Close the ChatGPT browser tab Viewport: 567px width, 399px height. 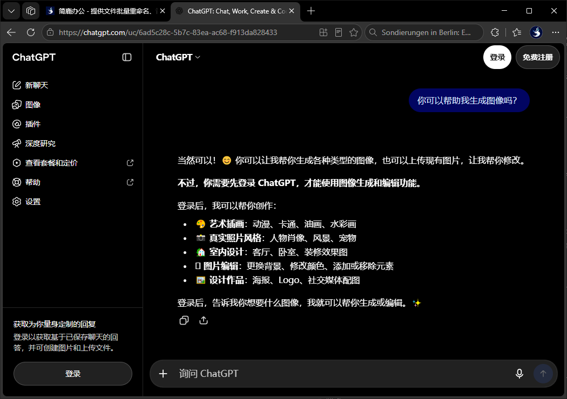click(x=292, y=11)
